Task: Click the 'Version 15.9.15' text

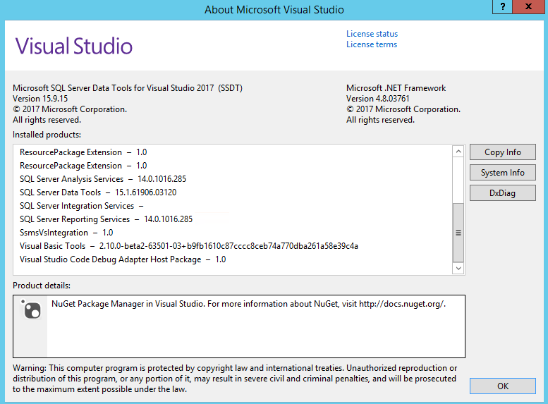Action: pos(40,99)
